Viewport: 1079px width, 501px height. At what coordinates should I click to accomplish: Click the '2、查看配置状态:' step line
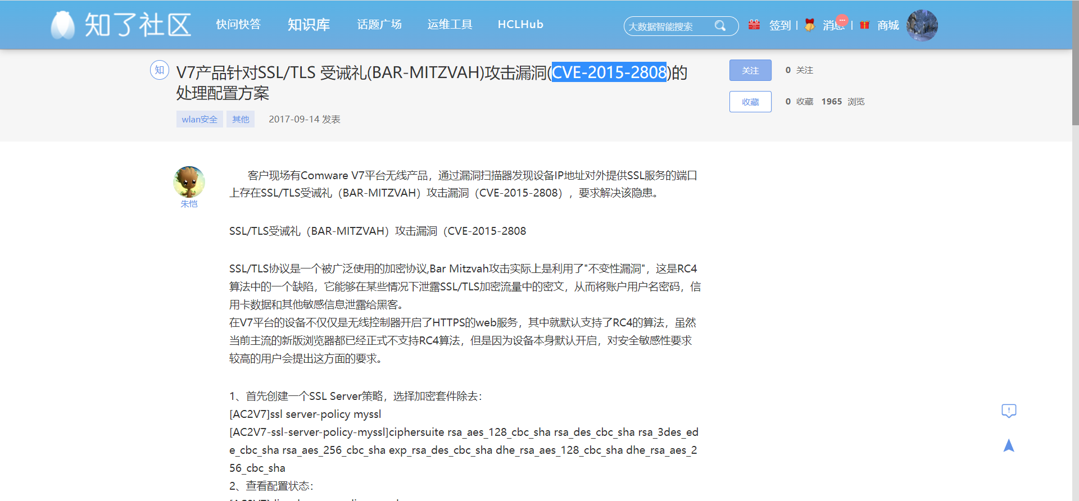(271, 486)
